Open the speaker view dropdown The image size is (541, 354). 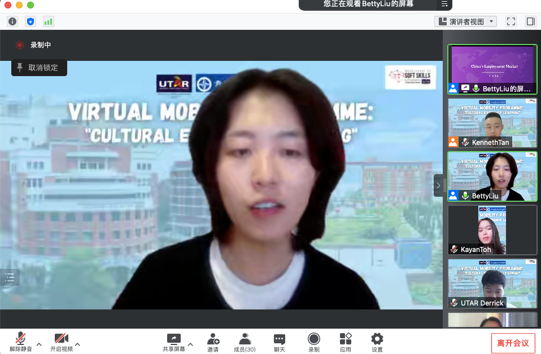(x=466, y=21)
